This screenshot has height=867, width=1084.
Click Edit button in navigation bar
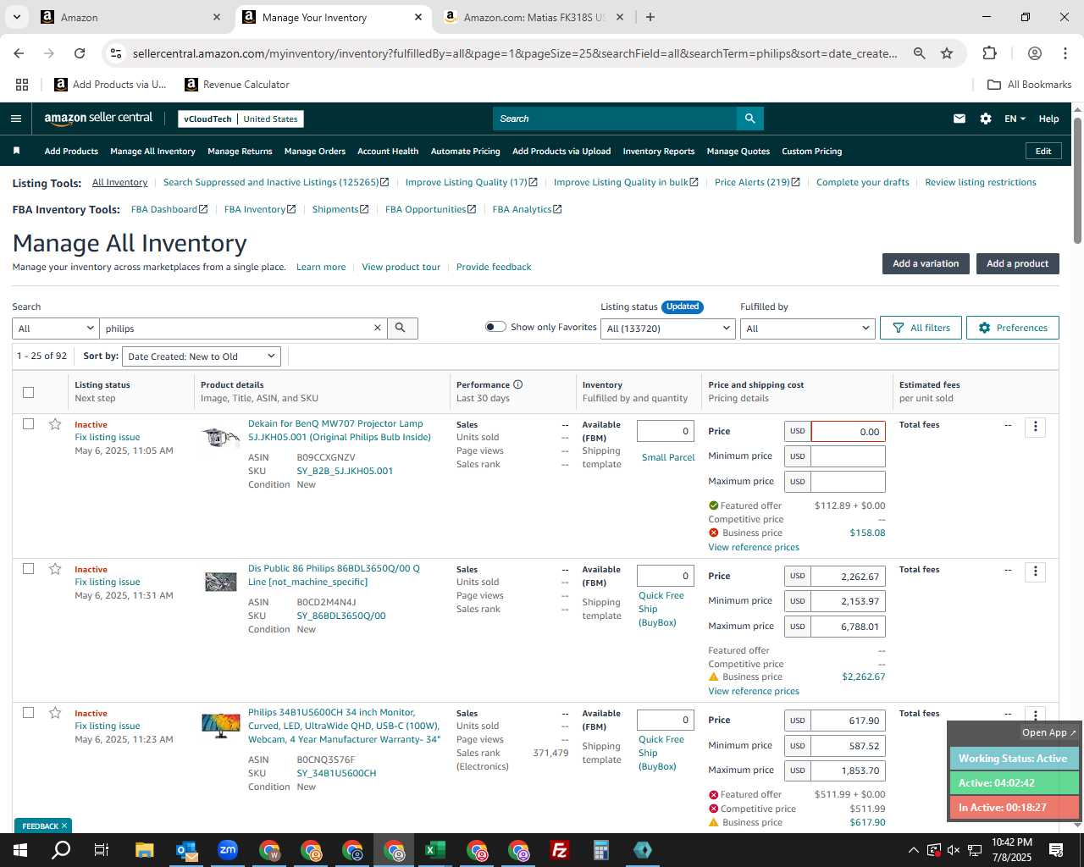pyautogui.click(x=1043, y=151)
